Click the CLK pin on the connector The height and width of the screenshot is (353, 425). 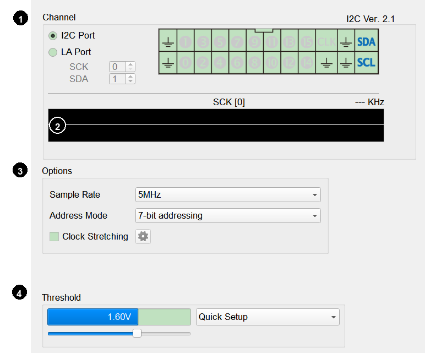[x=326, y=42]
